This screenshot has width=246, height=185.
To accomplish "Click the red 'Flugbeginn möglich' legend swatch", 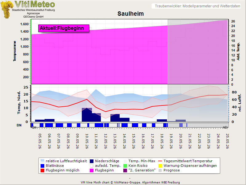I will pyautogui.click(x=42, y=171).
